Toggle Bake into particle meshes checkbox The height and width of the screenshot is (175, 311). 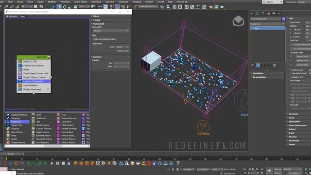(x=93, y=39)
